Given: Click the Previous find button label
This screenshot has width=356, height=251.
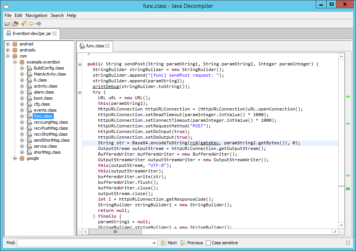Looking at the screenshot, I should [x=195, y=243].
